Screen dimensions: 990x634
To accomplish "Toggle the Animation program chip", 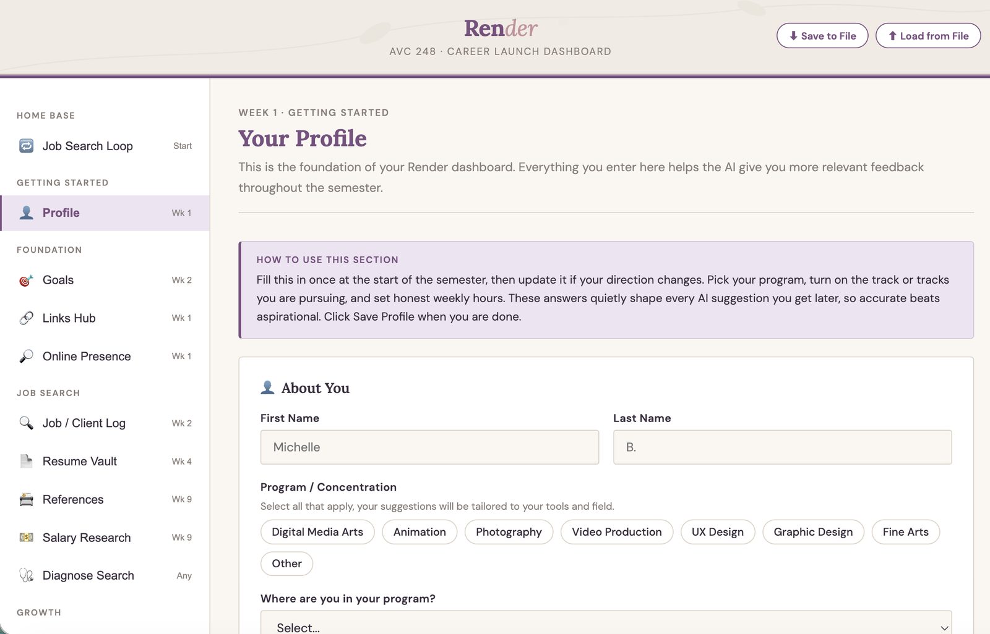I will click(x=420, y=532).
